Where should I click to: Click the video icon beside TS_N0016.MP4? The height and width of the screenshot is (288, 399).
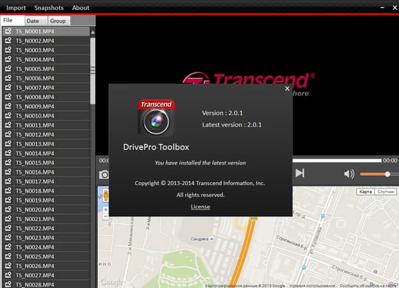[8, 172]
